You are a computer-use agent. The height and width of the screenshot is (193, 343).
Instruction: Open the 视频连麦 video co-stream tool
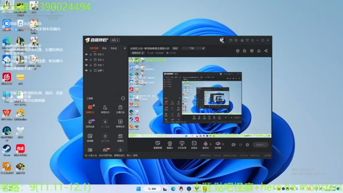[90, 124]
